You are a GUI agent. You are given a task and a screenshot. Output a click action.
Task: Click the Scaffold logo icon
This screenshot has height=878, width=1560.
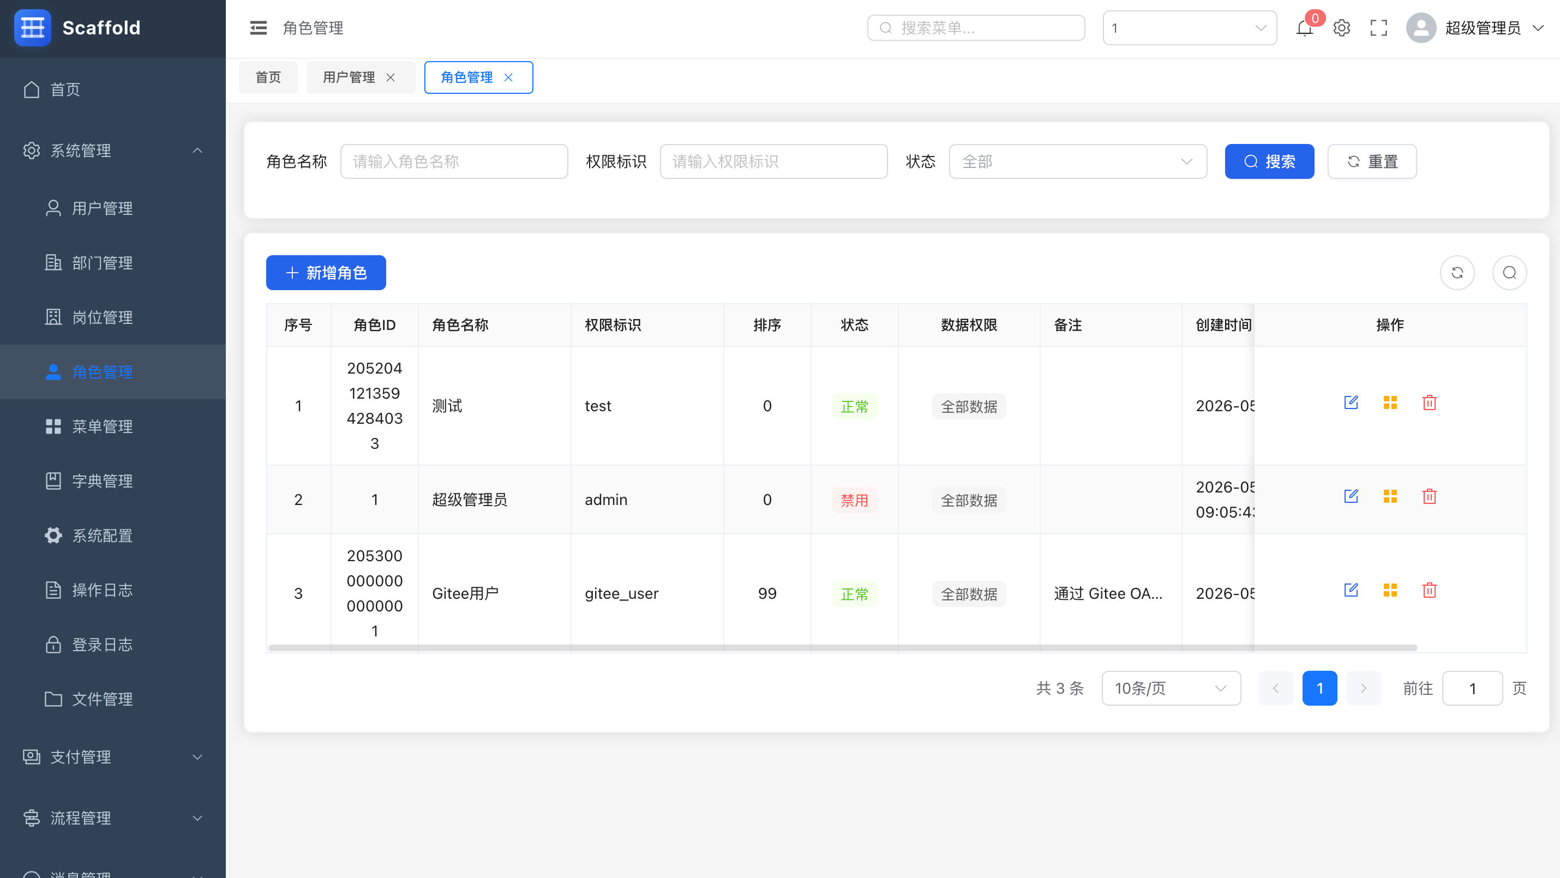(x=33, y=28)
